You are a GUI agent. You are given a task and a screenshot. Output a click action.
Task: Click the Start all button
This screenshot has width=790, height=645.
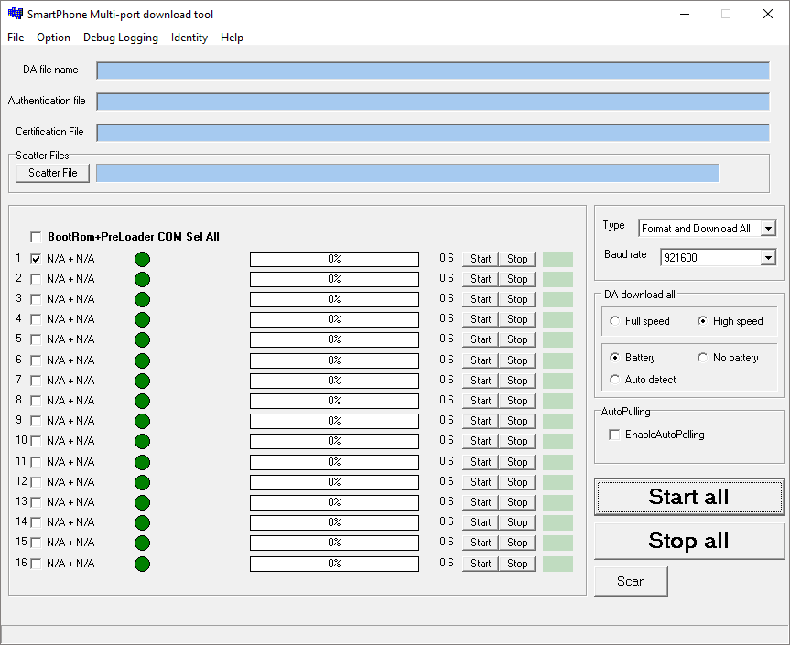click(689, 497)
